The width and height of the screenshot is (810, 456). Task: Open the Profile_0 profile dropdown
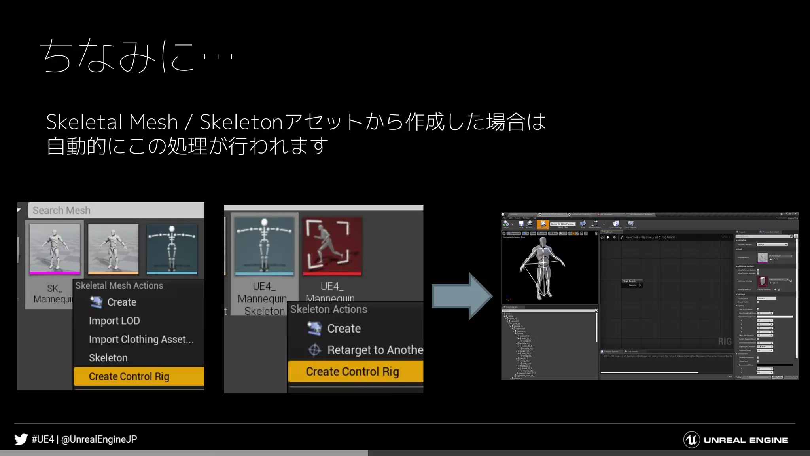point(756,377)
